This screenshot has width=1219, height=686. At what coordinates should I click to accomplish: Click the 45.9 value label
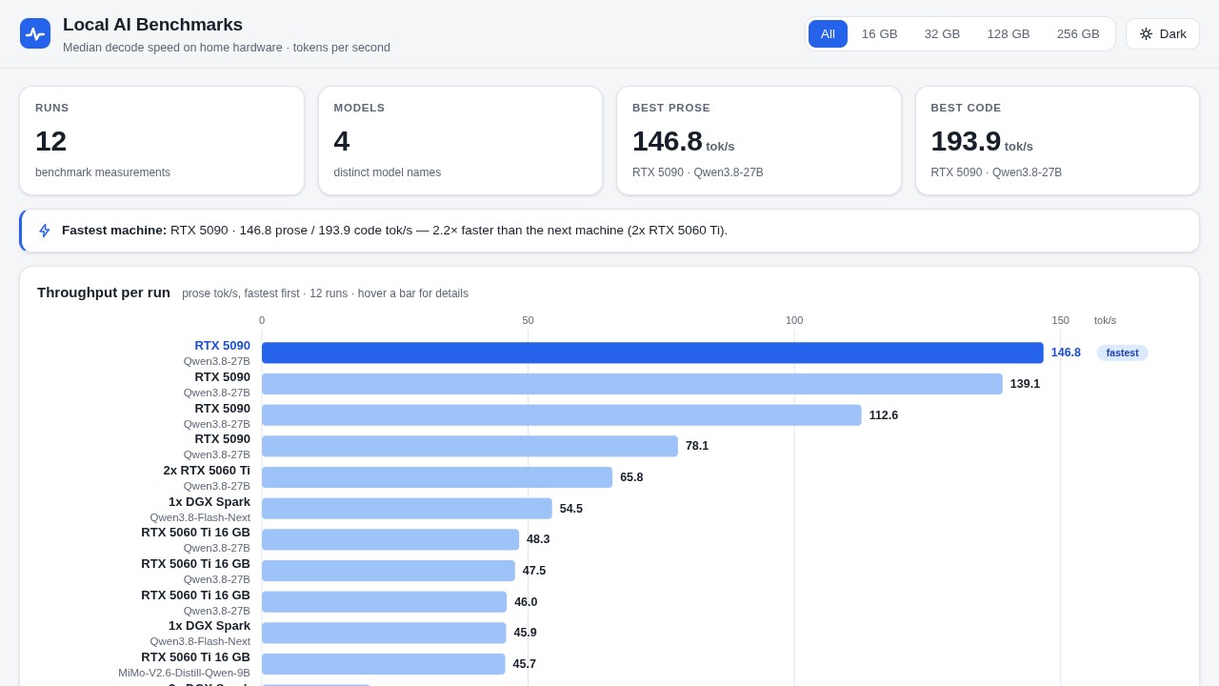(x=526, y=633)
